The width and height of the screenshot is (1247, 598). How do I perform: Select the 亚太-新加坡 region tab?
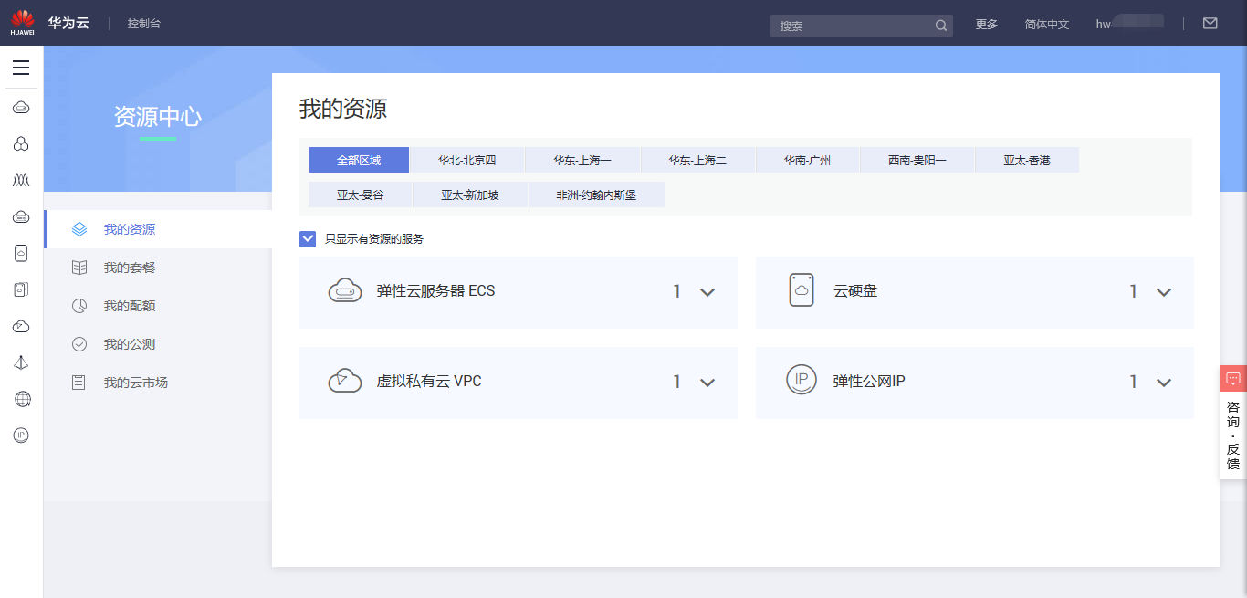click(x=470, y=194)
